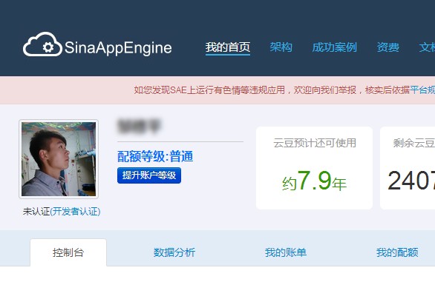The height and width of the screenshot is (282, 435).
Task: Click the 约7.9年 remaining usage value
Action: point(314,181)
